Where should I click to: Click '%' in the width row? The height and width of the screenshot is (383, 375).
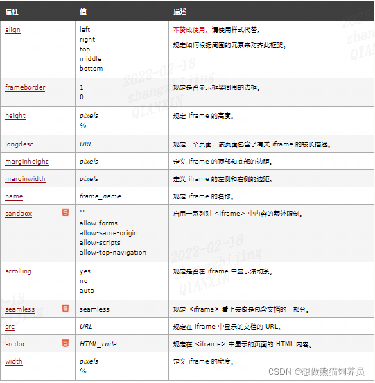tap(83, 371)
